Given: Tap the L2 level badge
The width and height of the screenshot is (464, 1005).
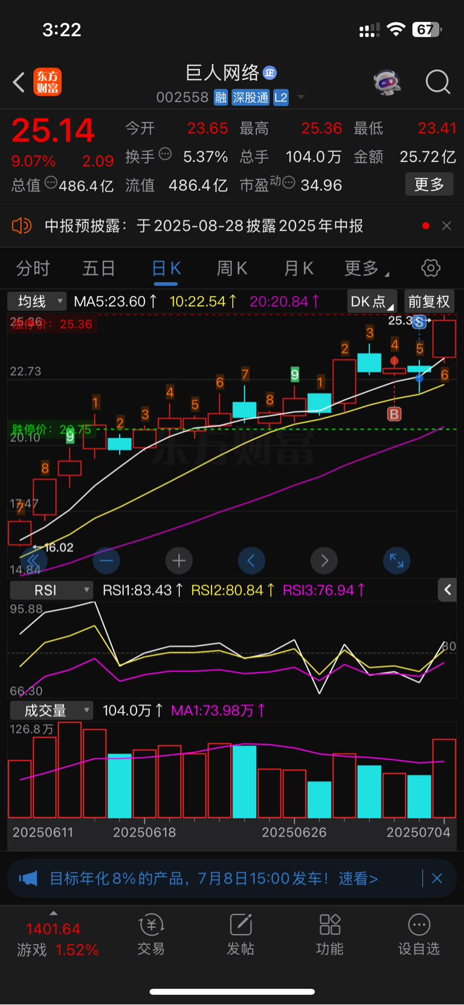Looking at the screenshot, I should (281, 97).
